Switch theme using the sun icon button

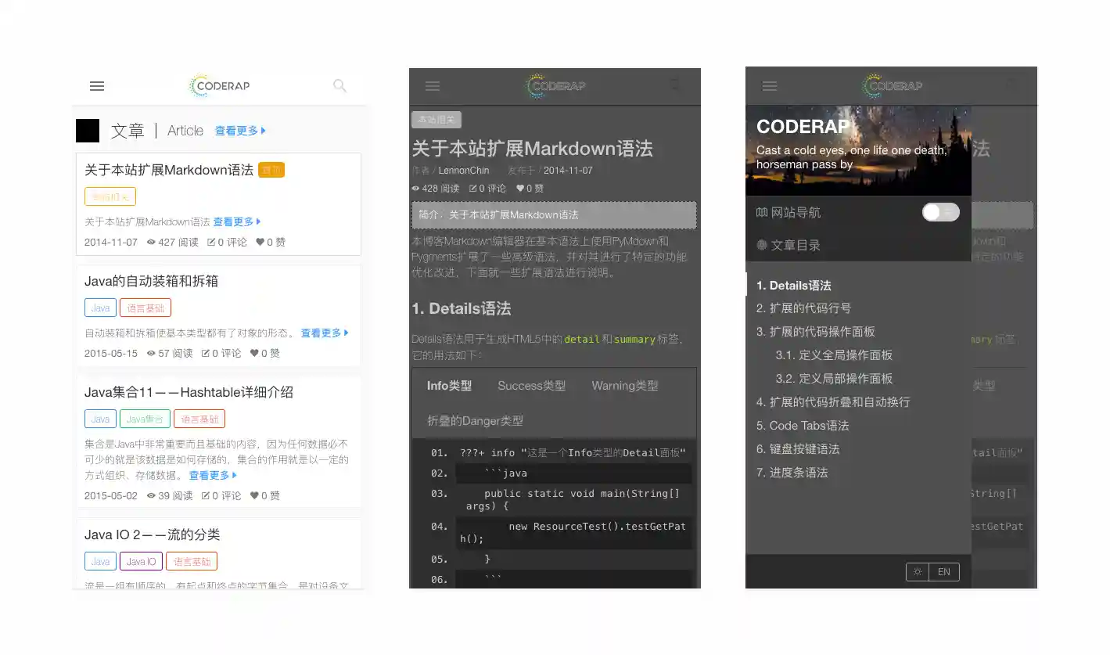point(917,572)
